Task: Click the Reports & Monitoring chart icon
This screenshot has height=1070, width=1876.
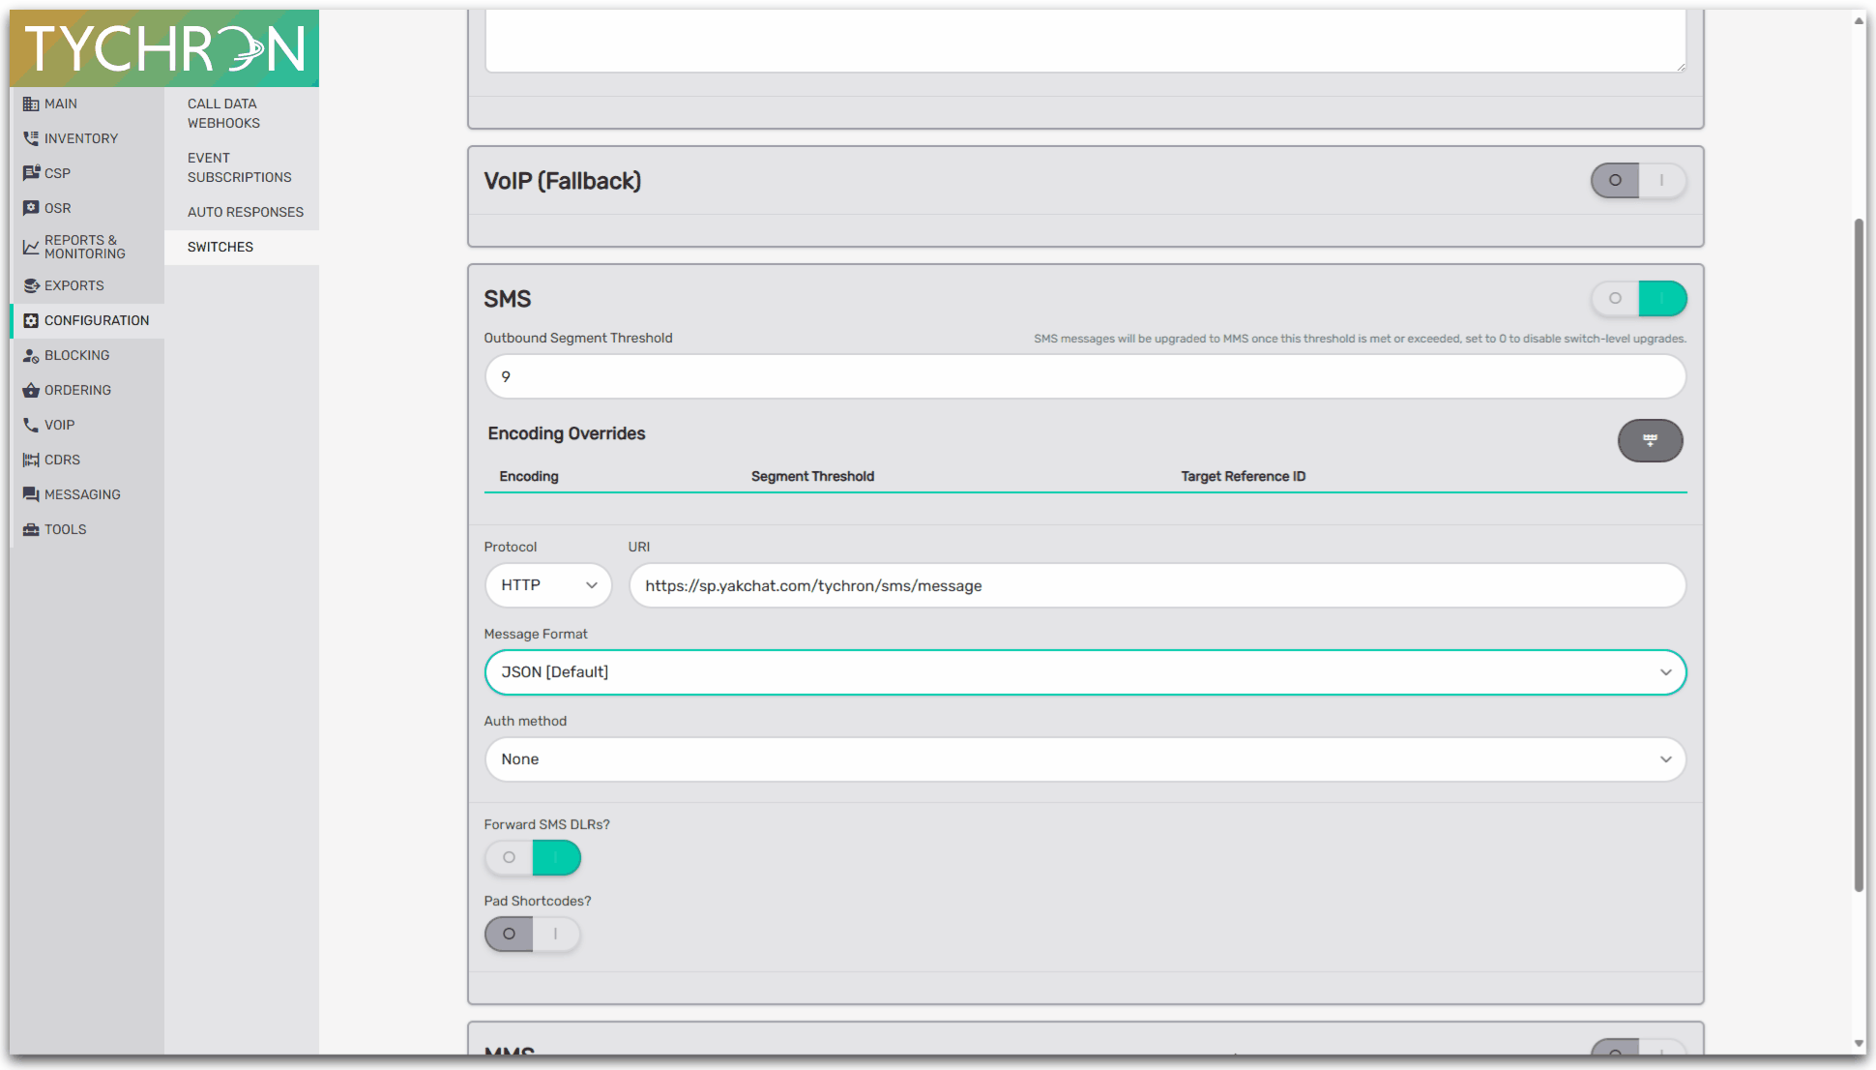Action: coord(31,247)
